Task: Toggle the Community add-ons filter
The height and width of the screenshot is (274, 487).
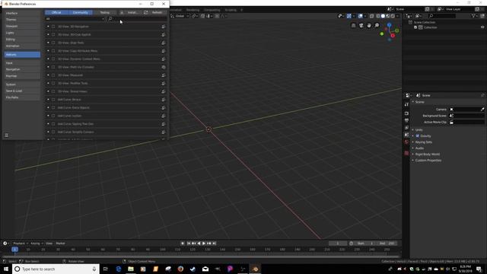Action: (81, 12)
